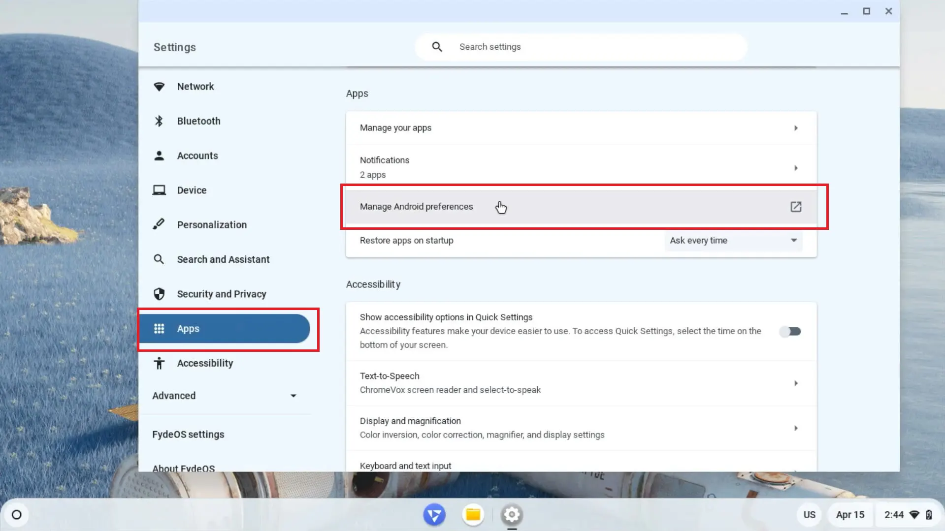
Task: Open Search and Assistant settings
Action: coord(223,259)
